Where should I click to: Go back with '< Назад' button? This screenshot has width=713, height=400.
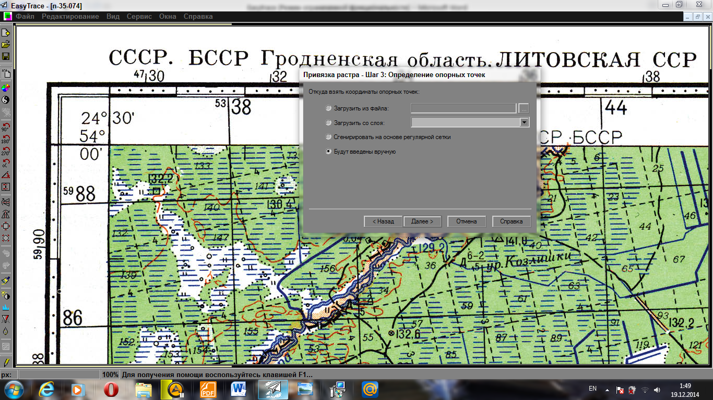coord(383,221)
